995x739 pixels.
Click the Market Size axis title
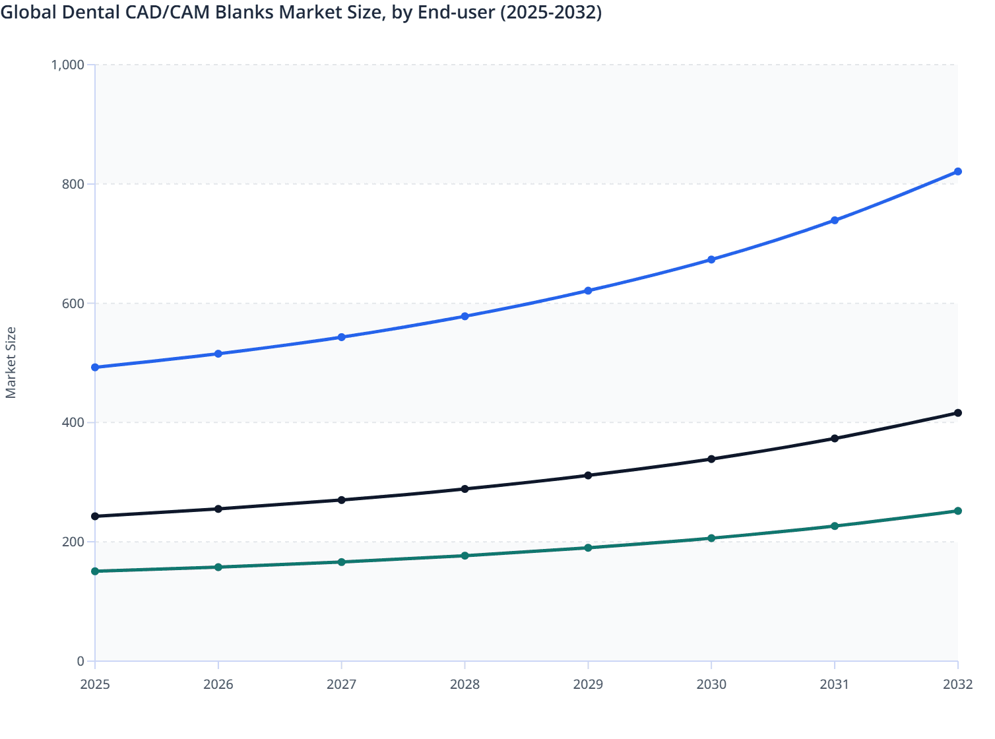click(11, 363)
